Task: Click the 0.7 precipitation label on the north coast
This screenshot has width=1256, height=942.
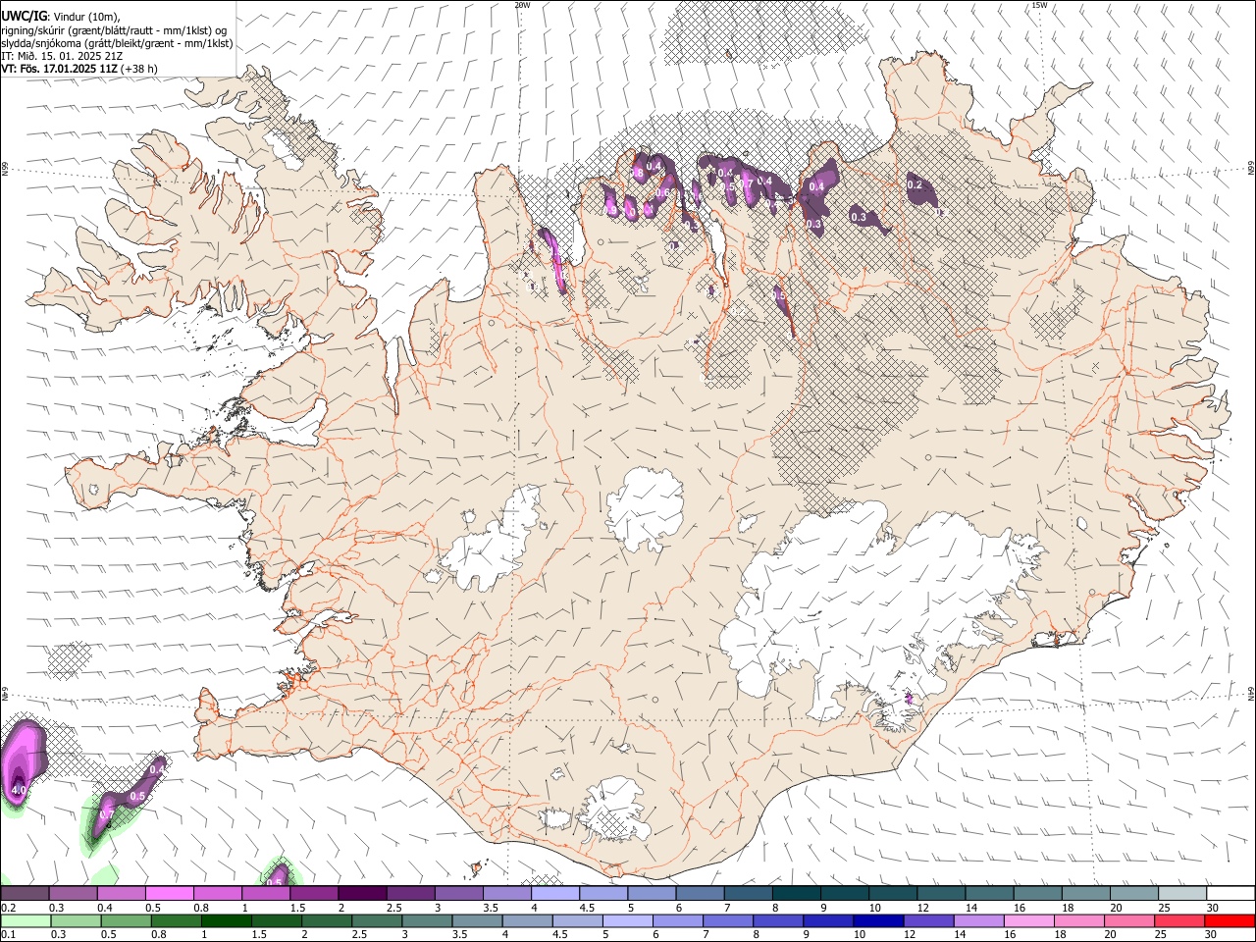Action: pos(746,183)
